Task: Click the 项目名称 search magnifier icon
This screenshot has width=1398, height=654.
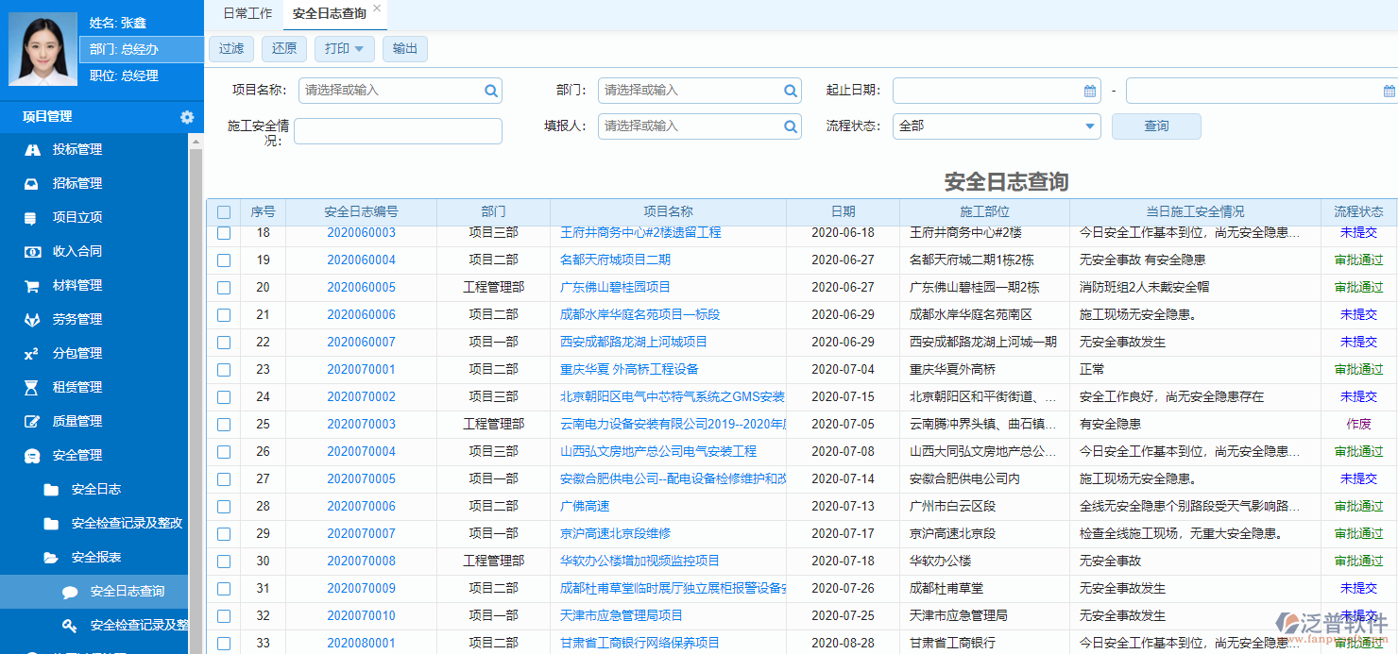Action: tap(490, 90)
